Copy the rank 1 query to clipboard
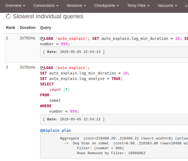Screen dimensions: 188x161 tap(42, 39)
